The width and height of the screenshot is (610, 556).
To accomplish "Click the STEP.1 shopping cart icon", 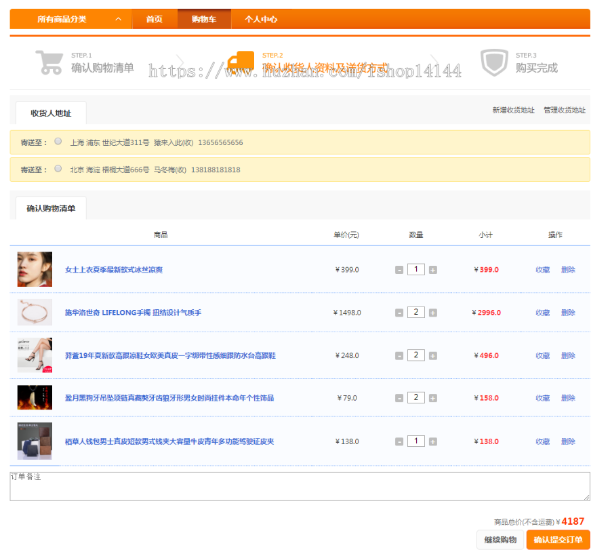I will tap(49, 62).
